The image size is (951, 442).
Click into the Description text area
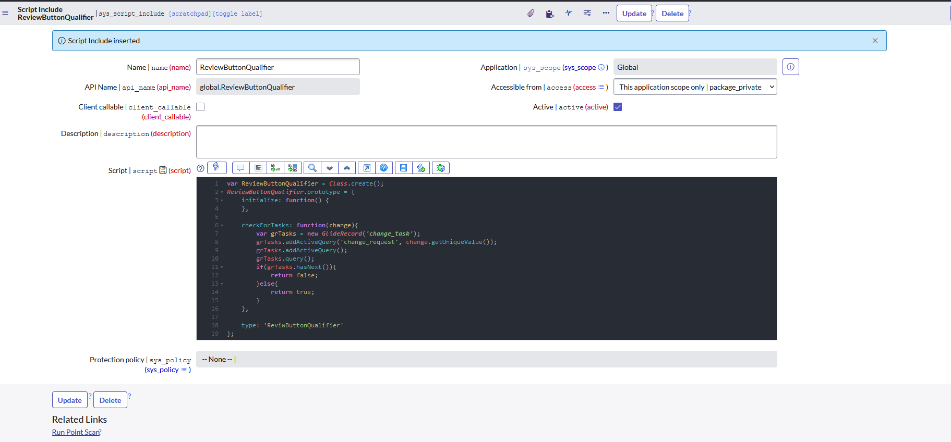[487, 141]
